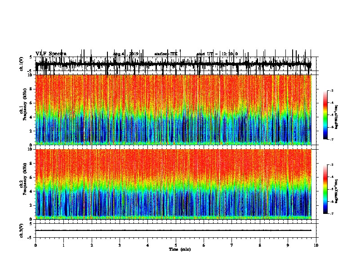Select the "Aug.4 , 2019" date text
This screenshot has width=356, height=275.
[x=125, y=54]
